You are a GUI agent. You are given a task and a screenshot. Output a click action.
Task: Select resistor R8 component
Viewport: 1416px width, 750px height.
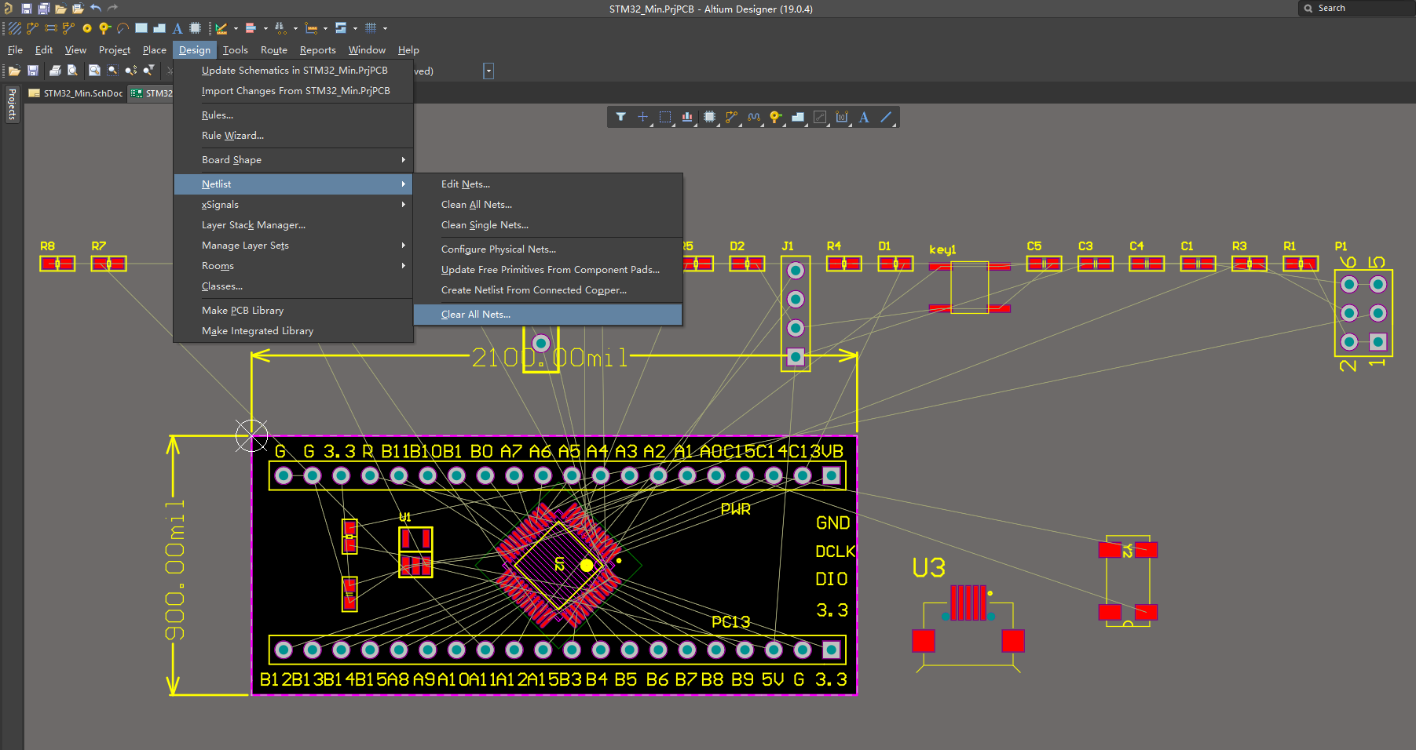click(x=57, y=264)
